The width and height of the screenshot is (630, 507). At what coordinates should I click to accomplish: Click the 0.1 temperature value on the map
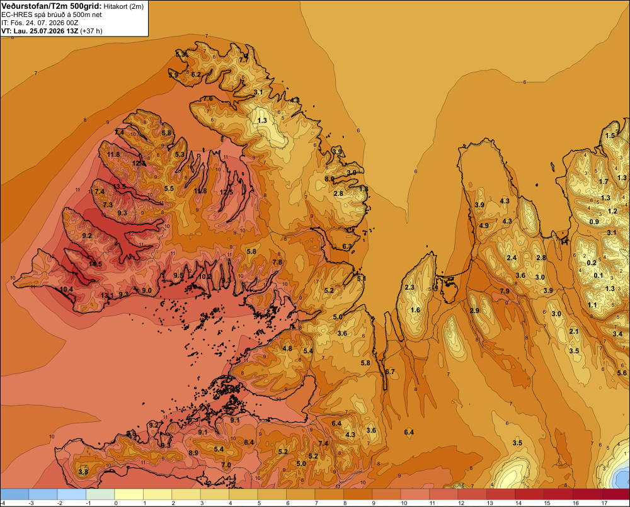(598, 275)
